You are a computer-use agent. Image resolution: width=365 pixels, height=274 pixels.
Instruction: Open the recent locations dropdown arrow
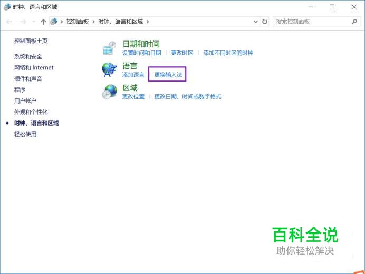[x=34, y=22]
